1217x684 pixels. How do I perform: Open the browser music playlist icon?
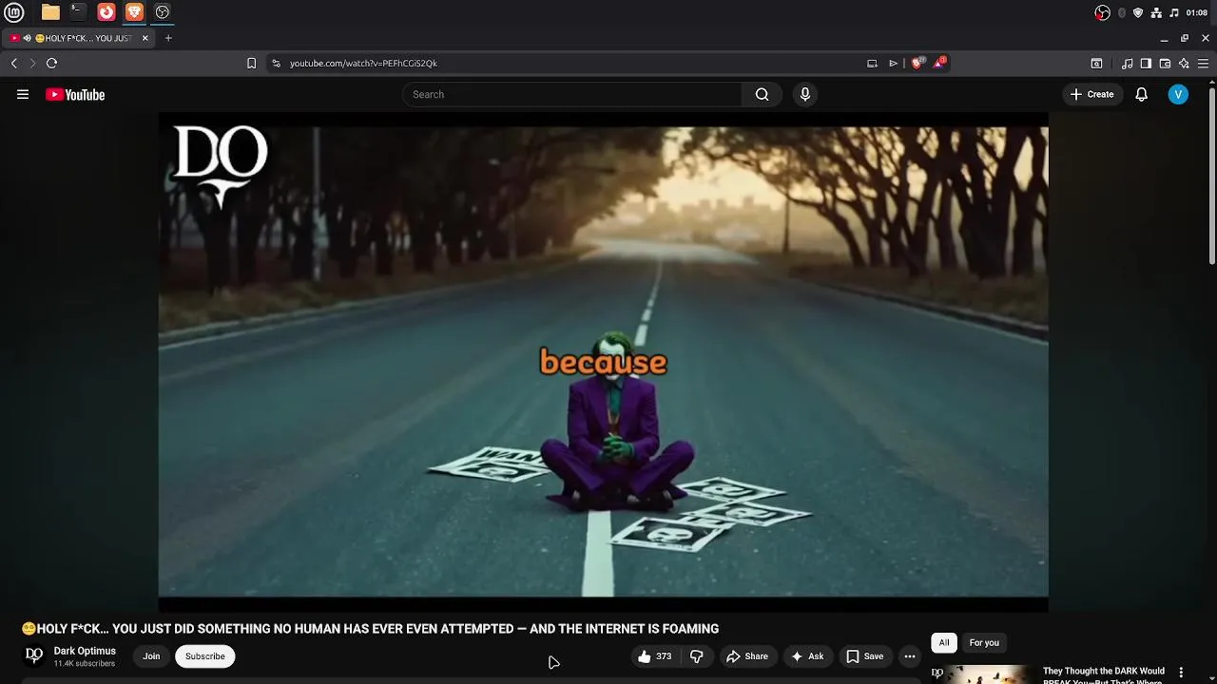(x=1127, y=64)
